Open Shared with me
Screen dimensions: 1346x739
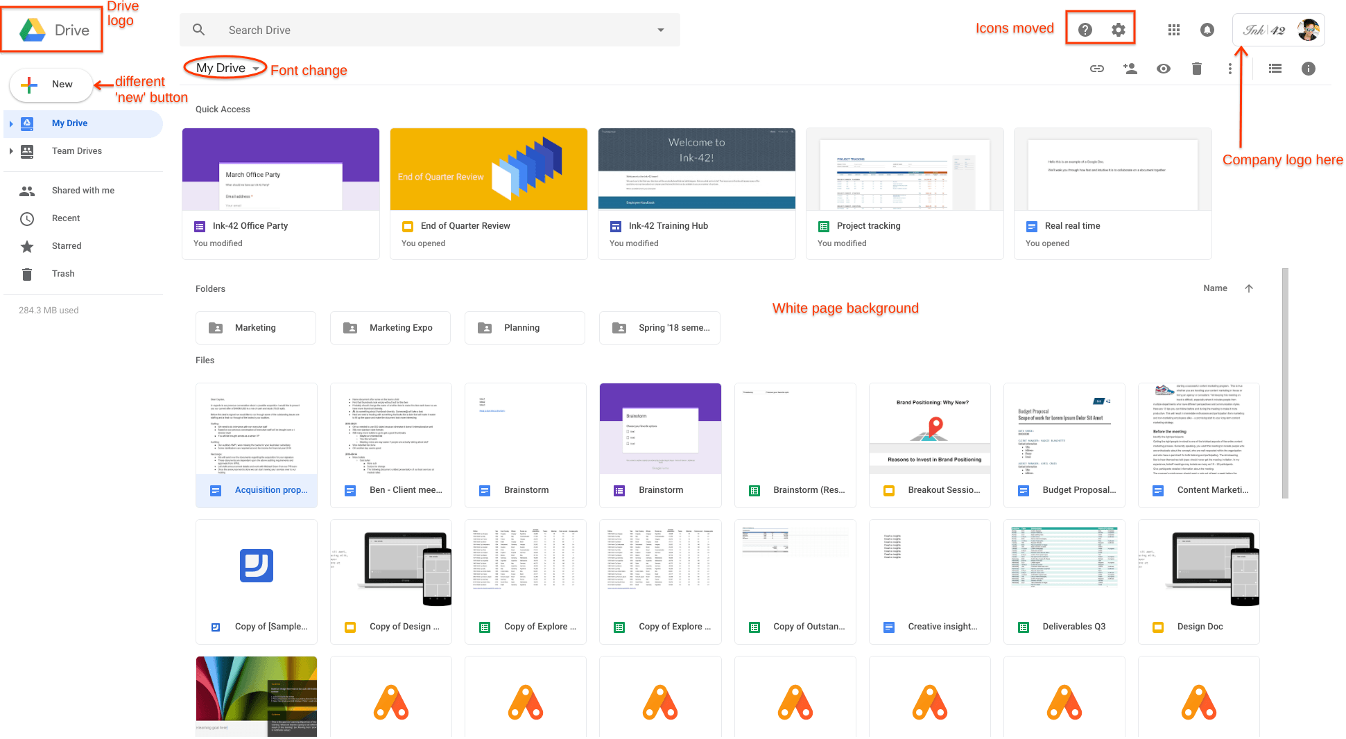(83, 191)
